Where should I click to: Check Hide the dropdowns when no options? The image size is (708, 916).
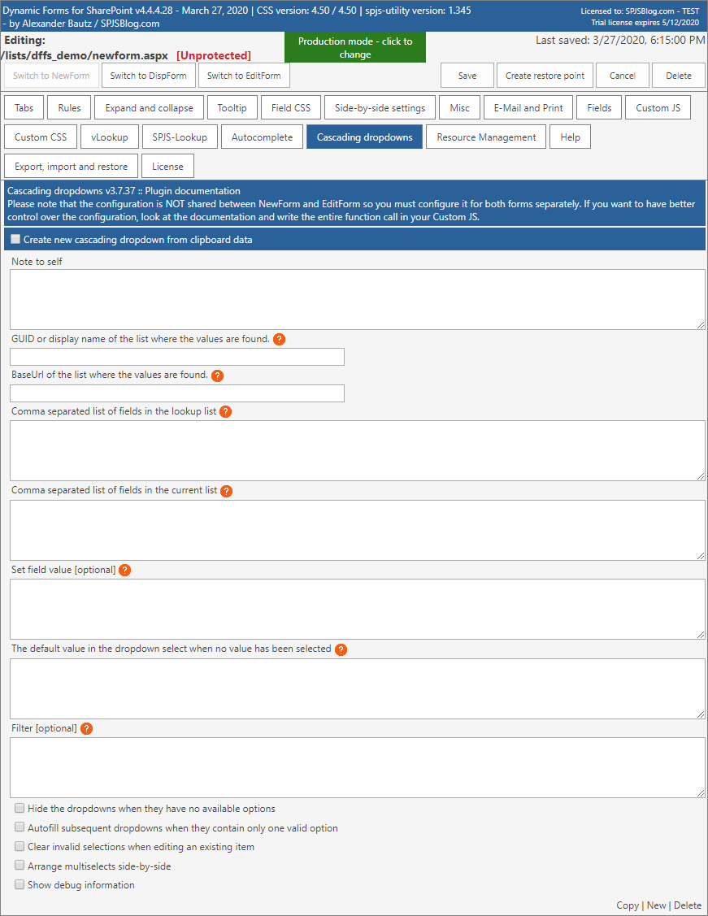tap(20, 809)
